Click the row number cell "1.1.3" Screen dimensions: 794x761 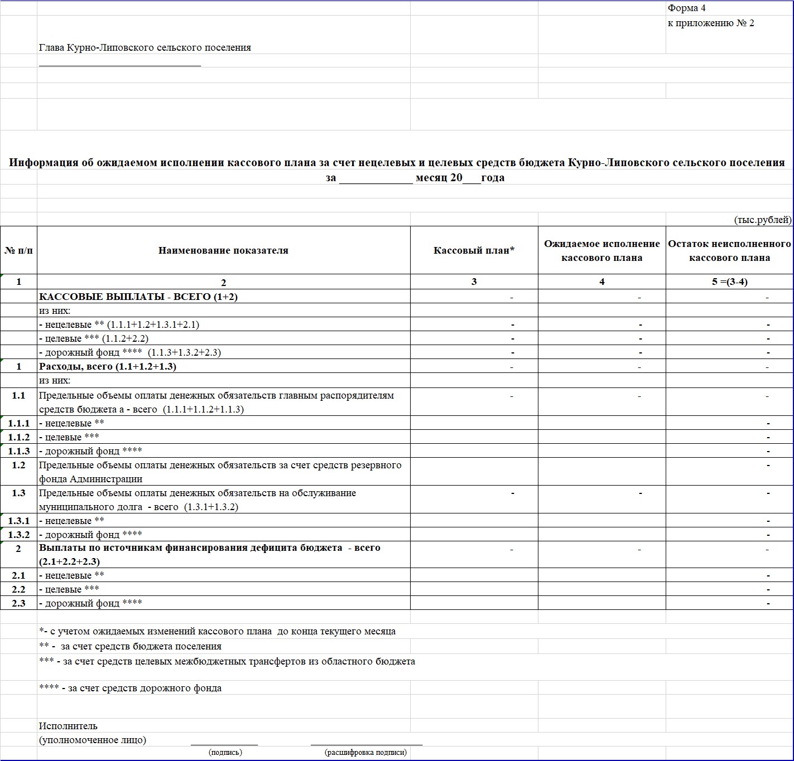(18, 451)
